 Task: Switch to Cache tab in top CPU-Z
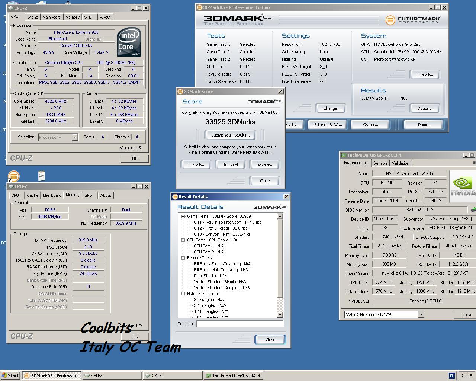click(32, 17)
